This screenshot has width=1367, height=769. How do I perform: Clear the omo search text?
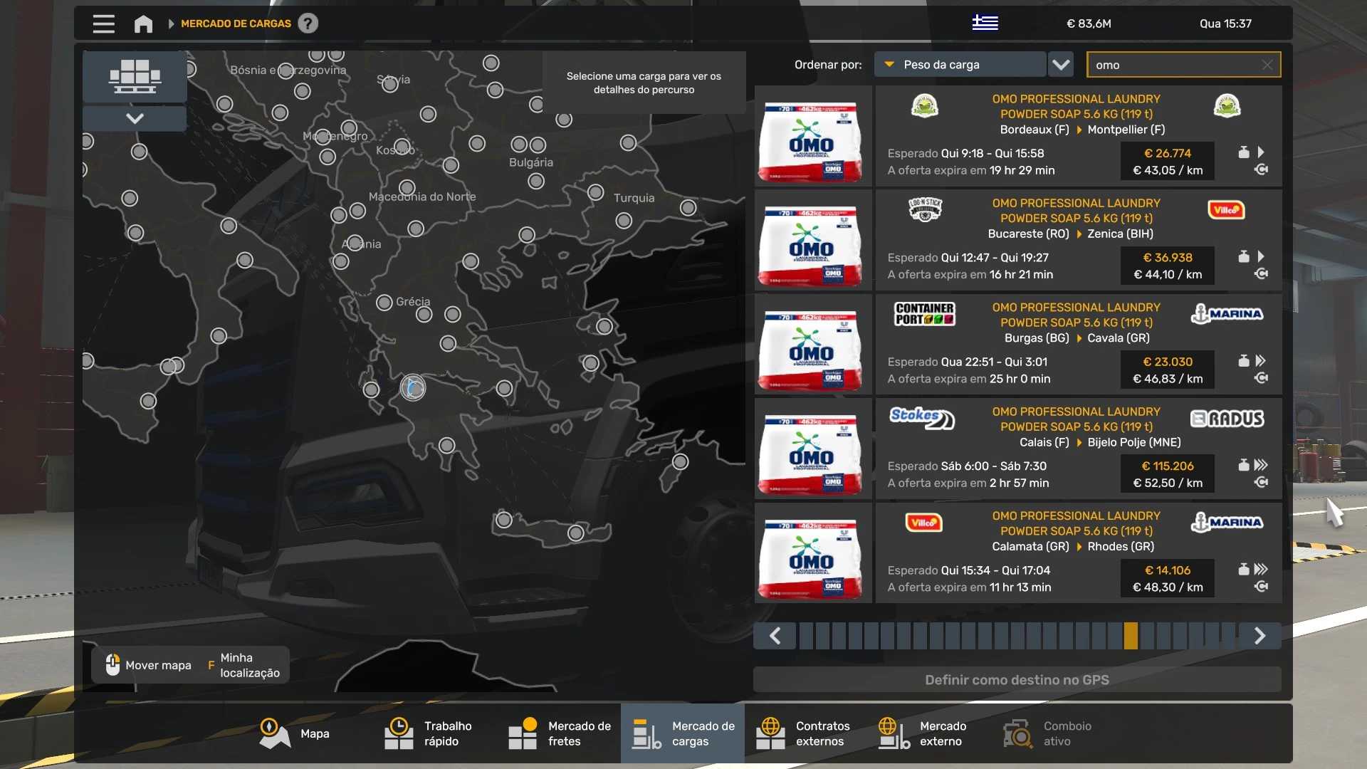(x=1267, y=65)
